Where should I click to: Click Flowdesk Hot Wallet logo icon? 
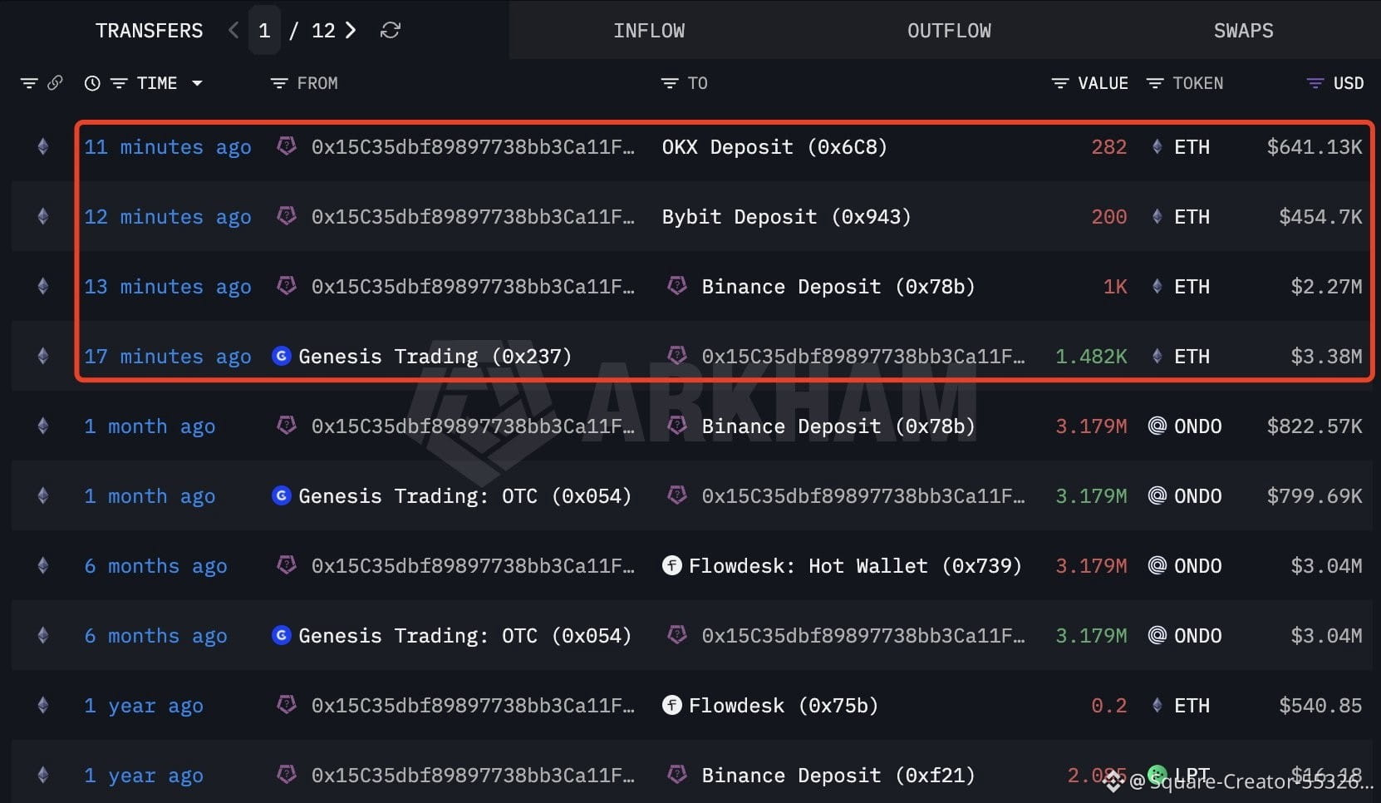[x=672, y=565]
